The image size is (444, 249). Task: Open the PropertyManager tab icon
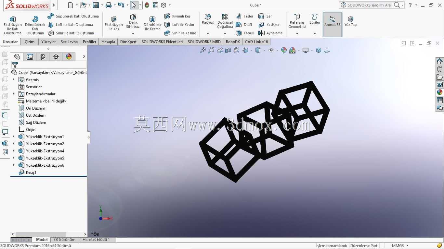pyautogui.click(x=30, y=57)
